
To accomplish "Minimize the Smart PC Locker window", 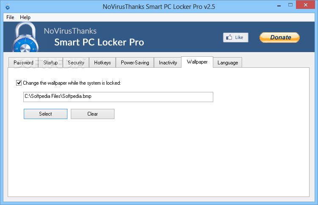I will [x=279, y=6].
